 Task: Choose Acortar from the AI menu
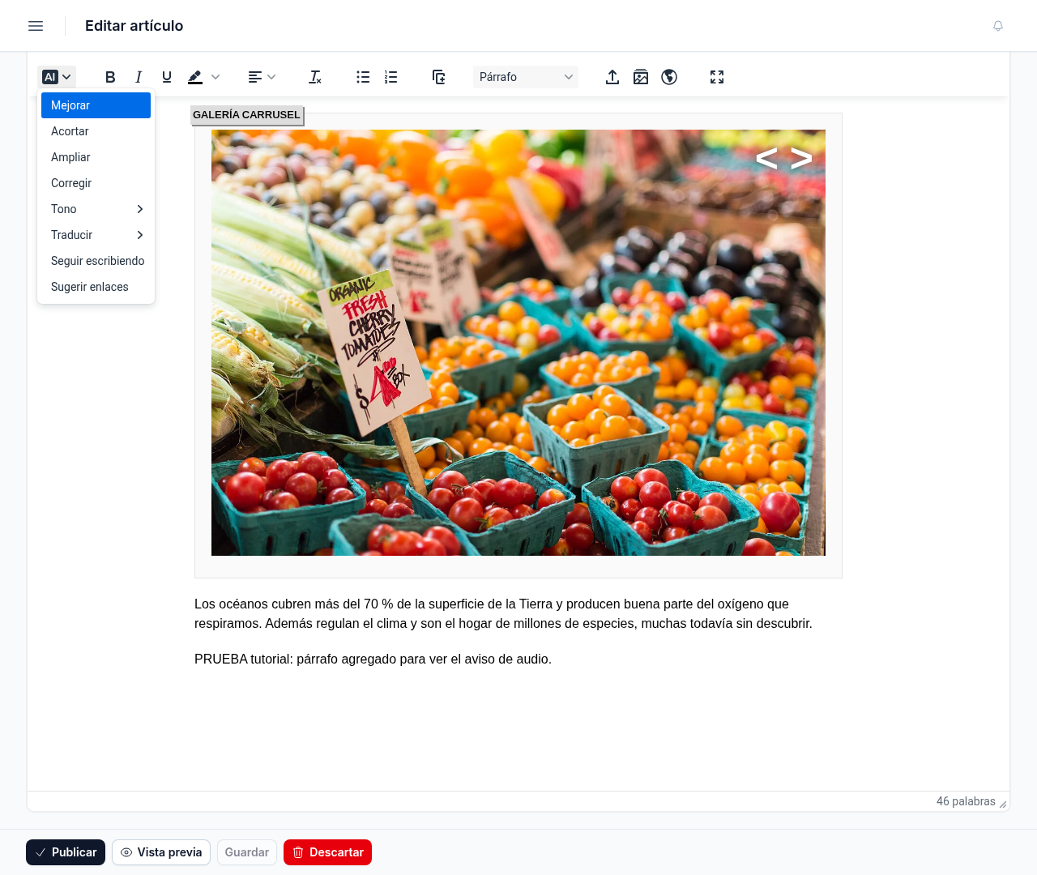96,131
